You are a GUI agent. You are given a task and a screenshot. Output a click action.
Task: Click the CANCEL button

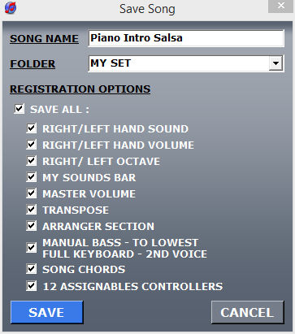248,312
